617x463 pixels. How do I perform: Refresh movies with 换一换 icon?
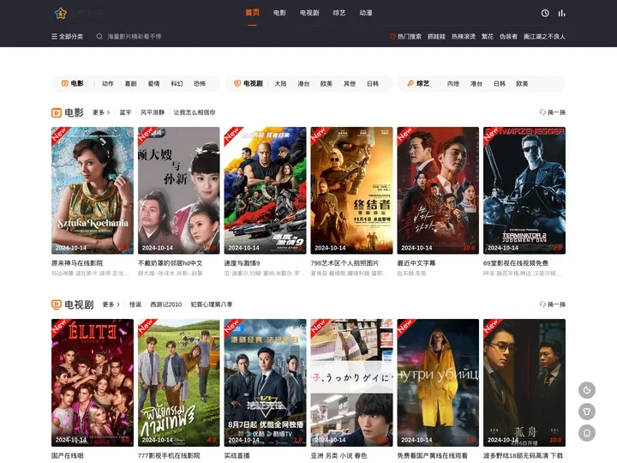tap(542, 112)
